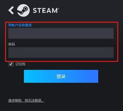Screen dimensions: 123x111
Task: Click the white checkmark beside 记住我
Action: (x=11, y=64)
